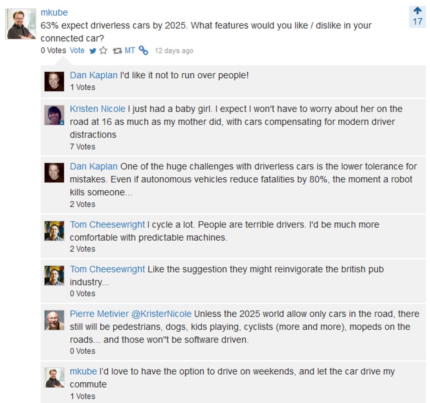Share question via the Twitter bird icon
The height and width of the screenshot is (403, 430).
(93, 51)
